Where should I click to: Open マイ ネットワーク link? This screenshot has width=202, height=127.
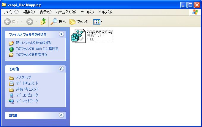[x=27, y=101]
